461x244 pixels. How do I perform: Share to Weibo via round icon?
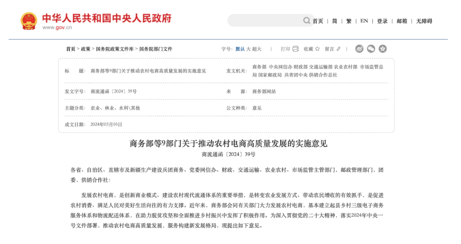click(359, 49)
